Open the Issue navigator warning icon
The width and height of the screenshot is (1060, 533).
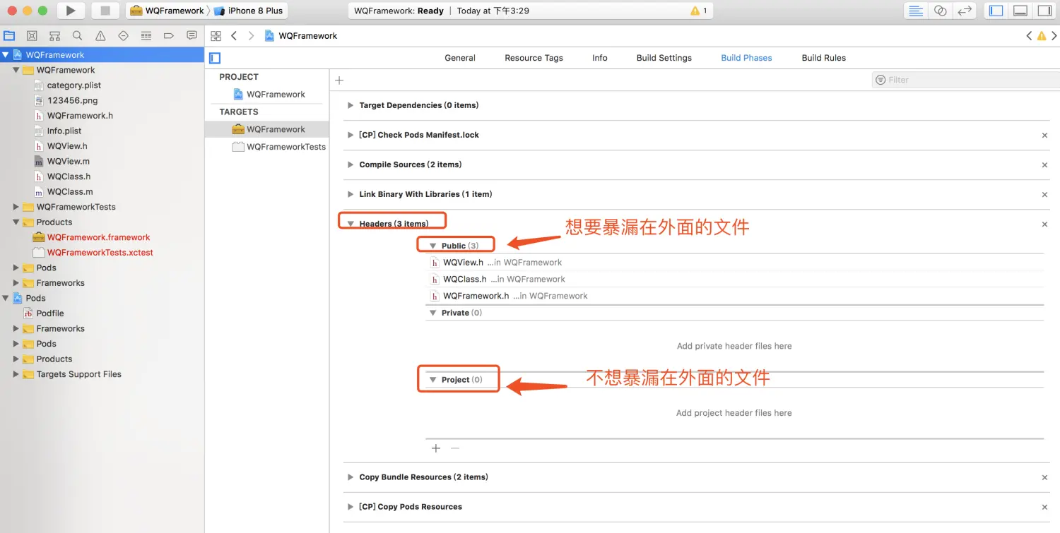[x=100, y=35]
